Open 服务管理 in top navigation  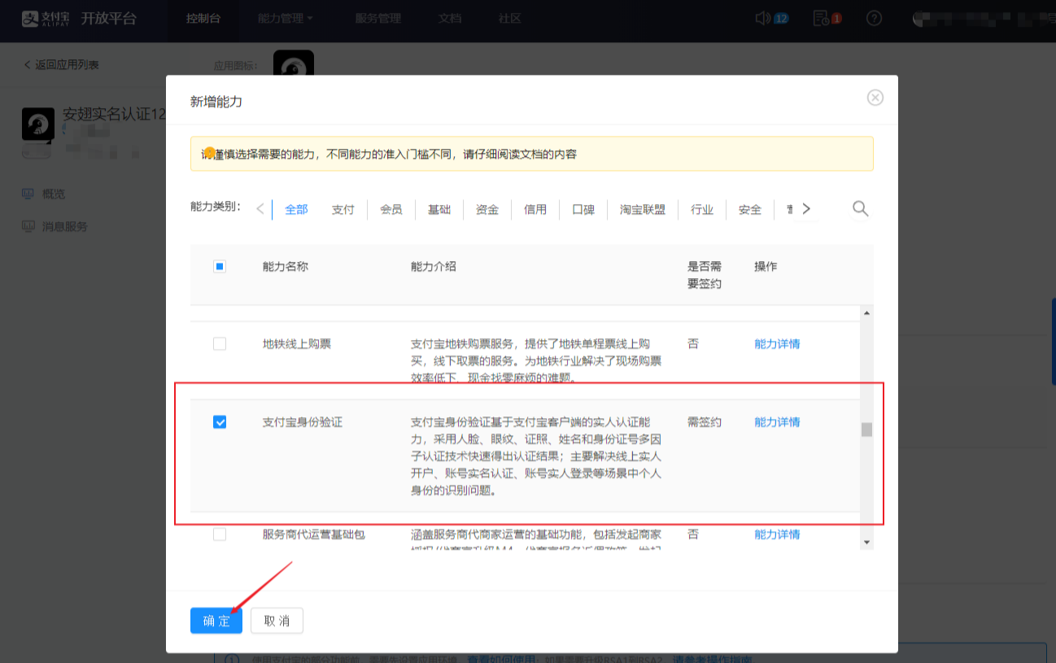pos(378,18)
